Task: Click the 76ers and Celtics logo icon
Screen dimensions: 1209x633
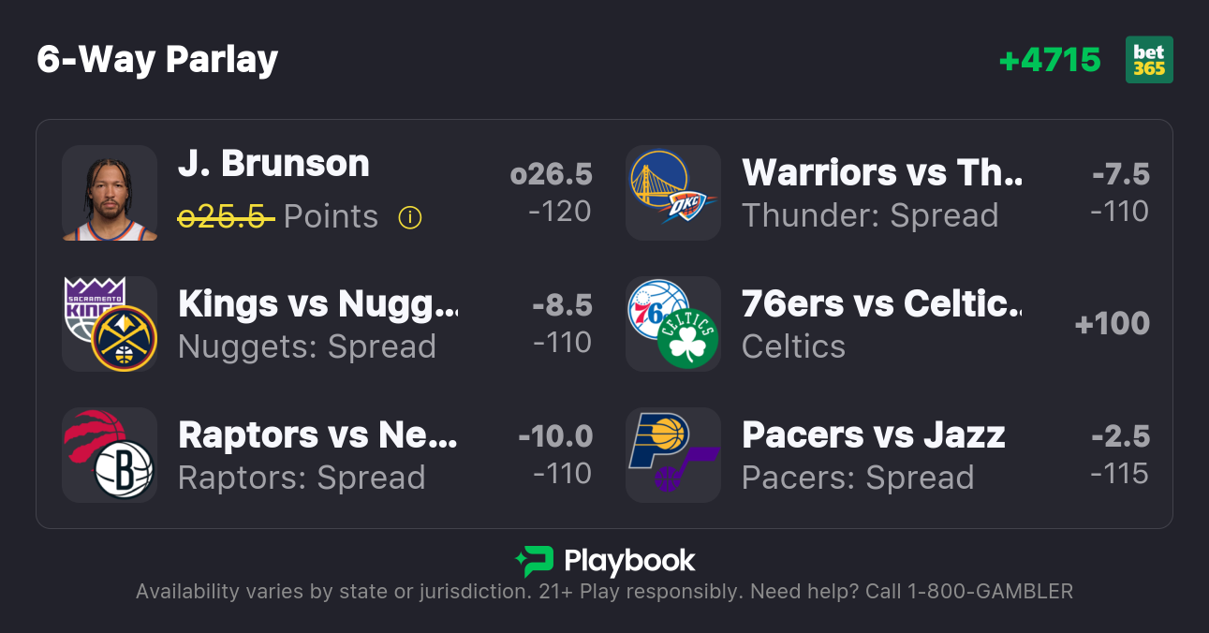Action: pos(673,324)
